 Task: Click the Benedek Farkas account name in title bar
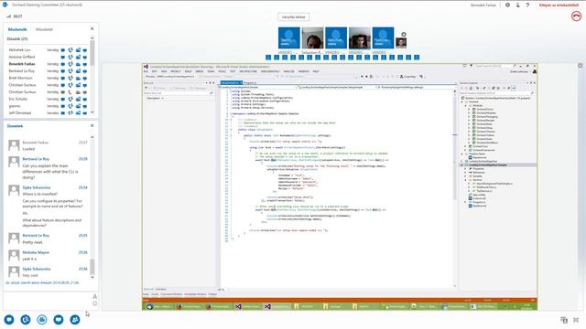tap(483, 5)
